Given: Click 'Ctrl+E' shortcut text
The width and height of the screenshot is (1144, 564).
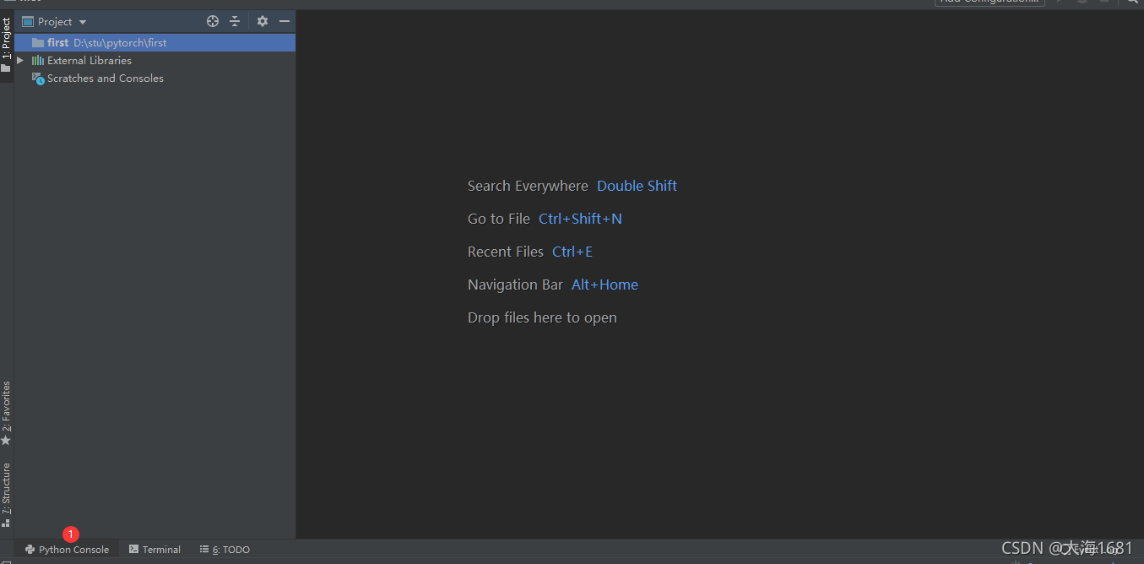Looking at the screenshot, I should coord(572,252).
